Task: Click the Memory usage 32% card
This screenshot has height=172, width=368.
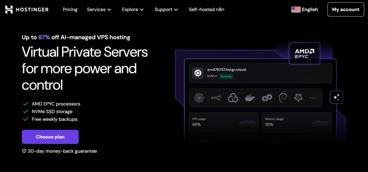Action: click(296, 122)
